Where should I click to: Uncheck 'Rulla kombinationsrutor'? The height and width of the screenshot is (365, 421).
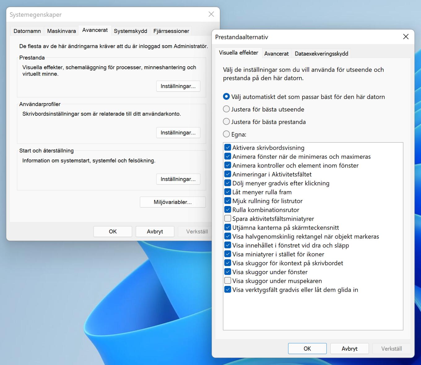228,210
